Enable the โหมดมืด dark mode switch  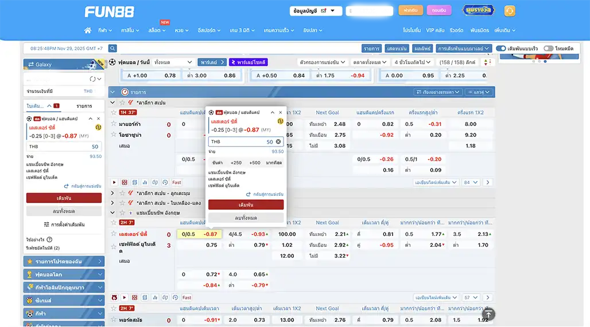tap(548, 49)
